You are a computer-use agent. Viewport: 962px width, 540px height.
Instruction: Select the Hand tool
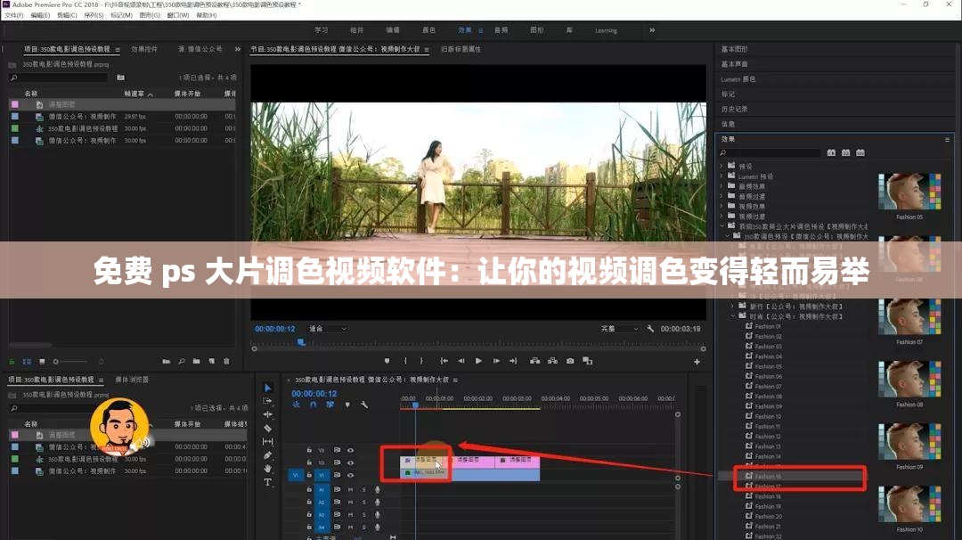[x=267, y=469]
